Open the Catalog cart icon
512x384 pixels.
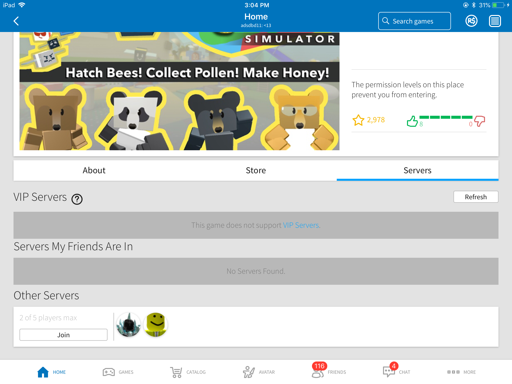pyautogui.click(x=176, y=372)
